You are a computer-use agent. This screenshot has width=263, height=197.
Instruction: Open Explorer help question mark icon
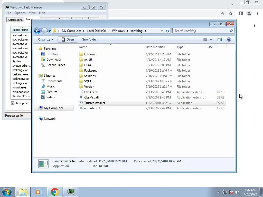pyautogui.click(x=229, y=40)
